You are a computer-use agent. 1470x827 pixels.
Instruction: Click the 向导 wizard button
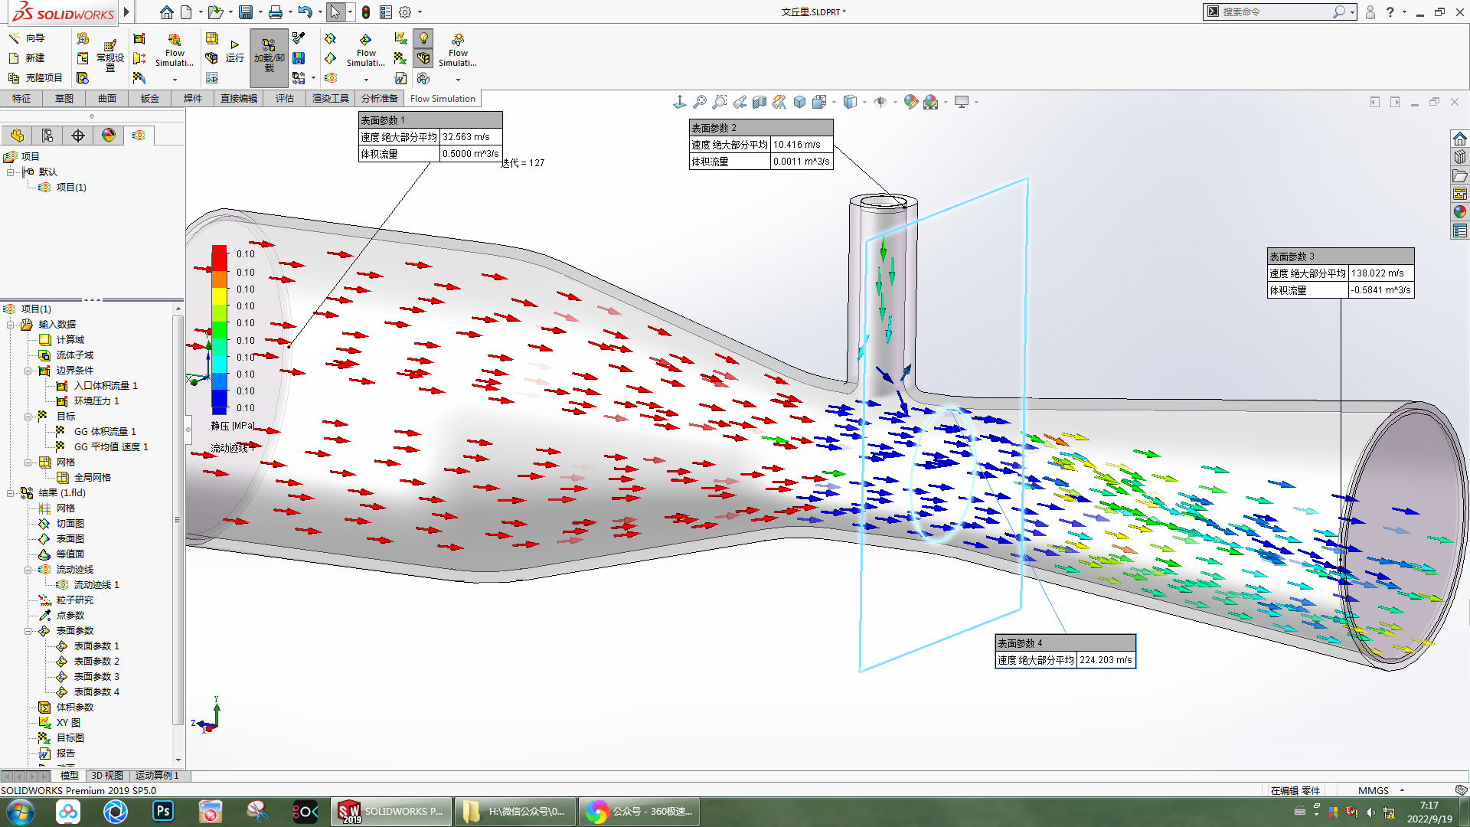click(x=27, y=38)
